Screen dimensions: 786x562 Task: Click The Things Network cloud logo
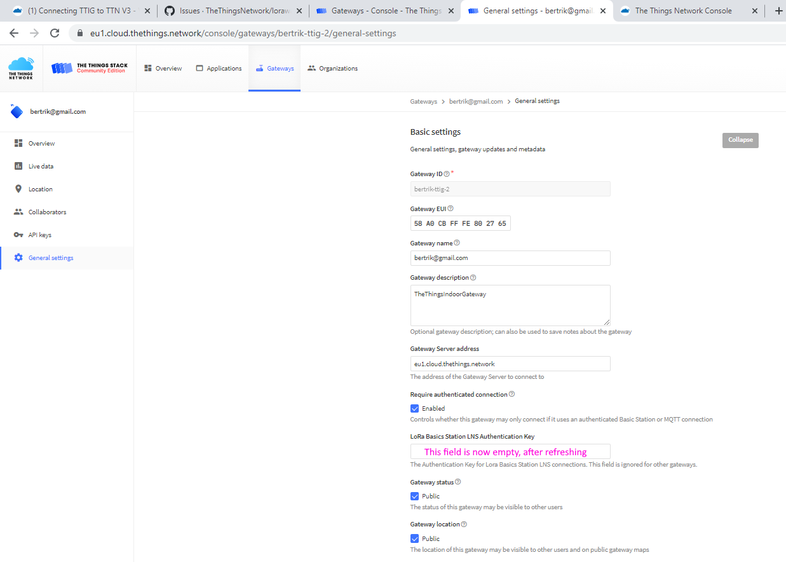pyautogui.click(x=21, y=68)
